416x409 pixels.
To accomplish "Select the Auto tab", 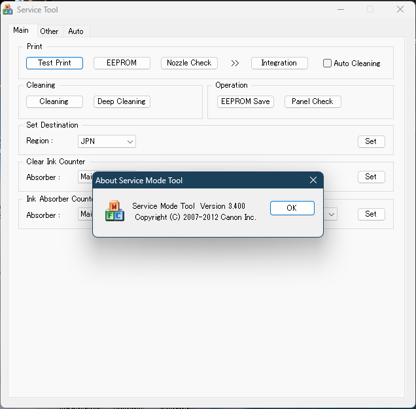I will click(76, 31).
